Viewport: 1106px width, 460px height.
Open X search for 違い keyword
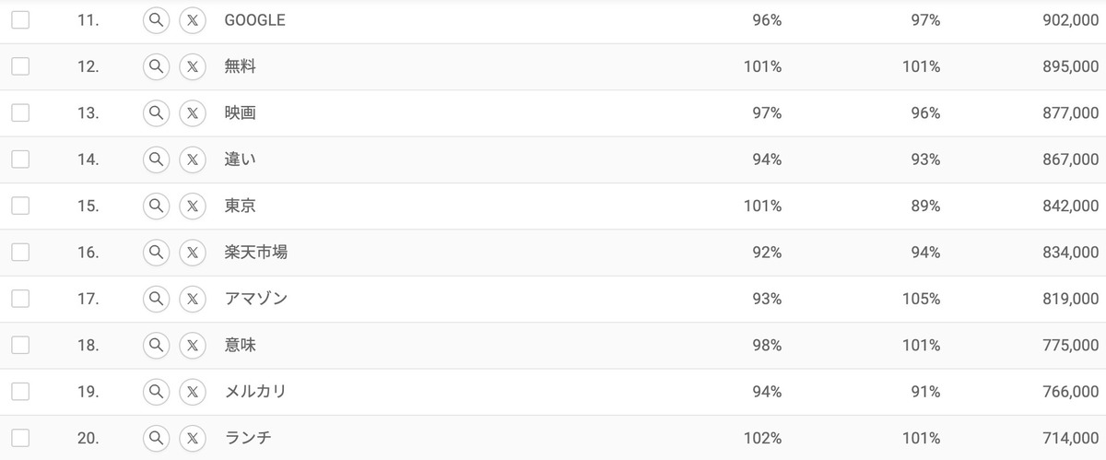pyautogui.click(x=192, y=159)
